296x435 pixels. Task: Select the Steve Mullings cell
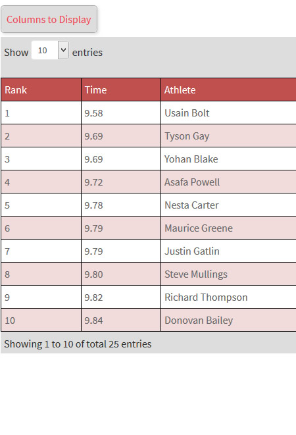pos(229,274)
